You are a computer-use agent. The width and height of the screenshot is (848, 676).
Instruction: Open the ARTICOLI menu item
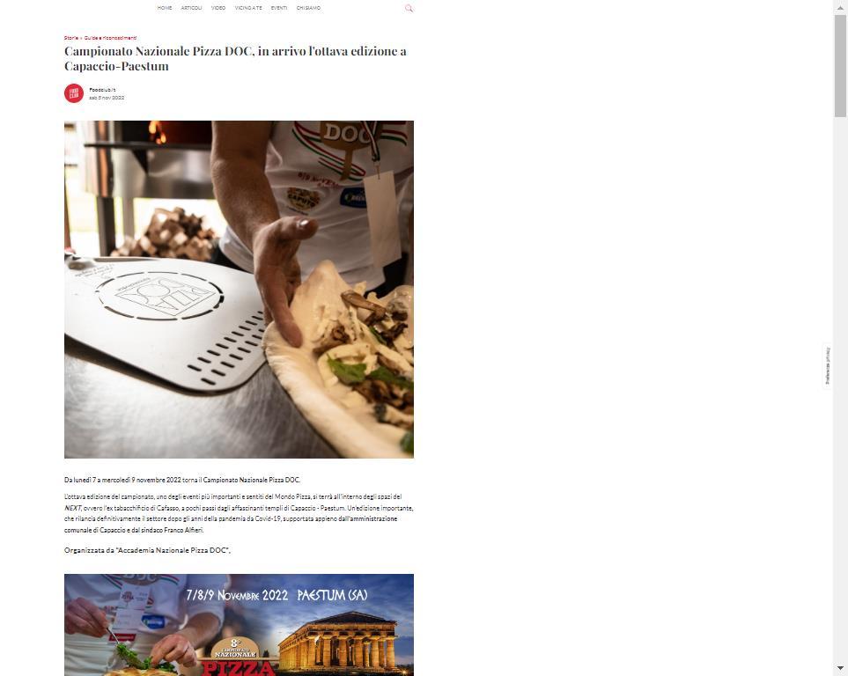(x=191, y=8)
